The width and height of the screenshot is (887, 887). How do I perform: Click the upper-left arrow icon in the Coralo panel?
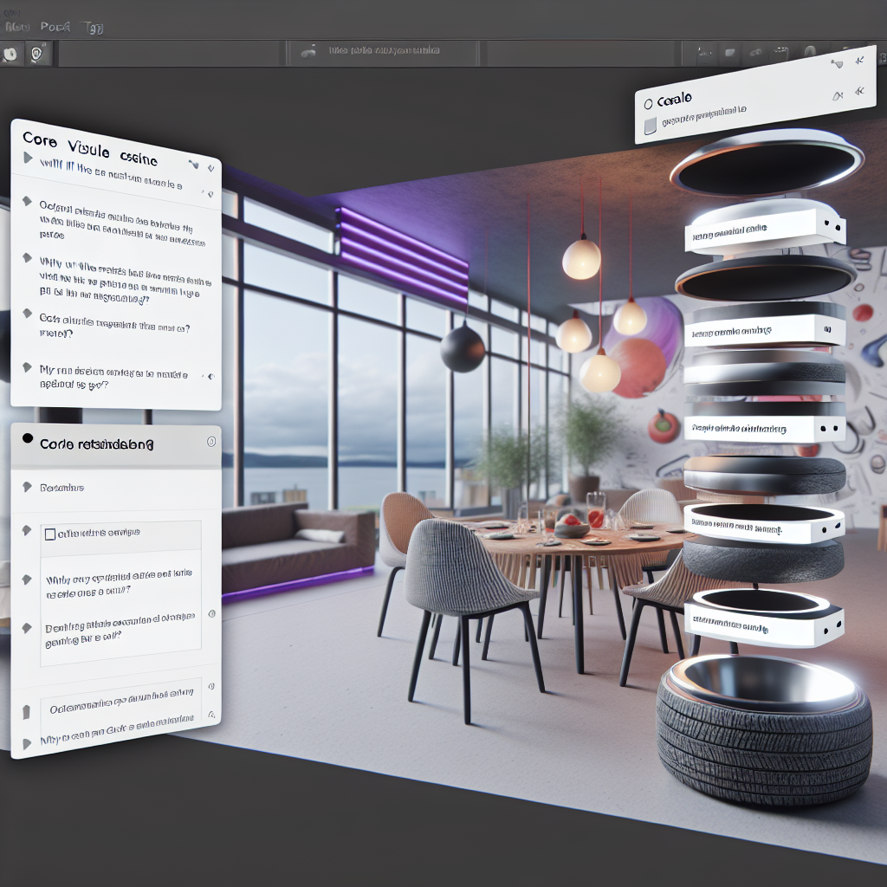click(836, 63)
